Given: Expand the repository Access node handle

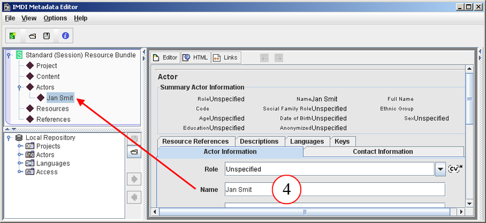Looking at the screenshot, I should (20, 172).
